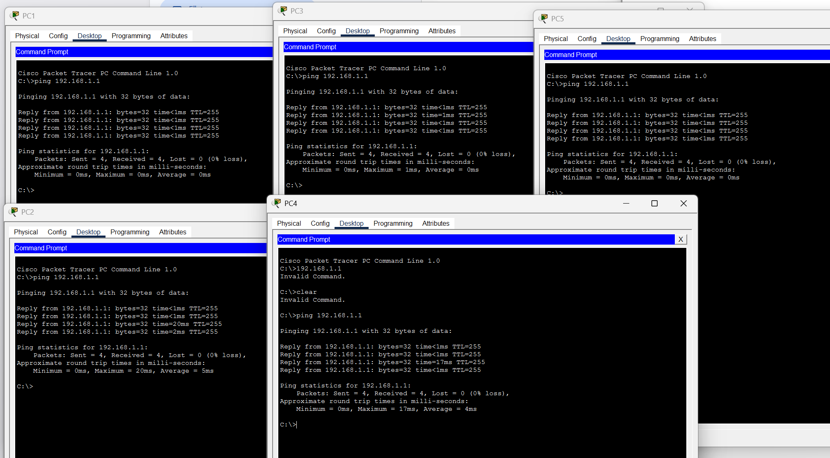Minimize the PC4 window
Image resolution: width=830 pixels, height=458 pixels.
point(626,204)
